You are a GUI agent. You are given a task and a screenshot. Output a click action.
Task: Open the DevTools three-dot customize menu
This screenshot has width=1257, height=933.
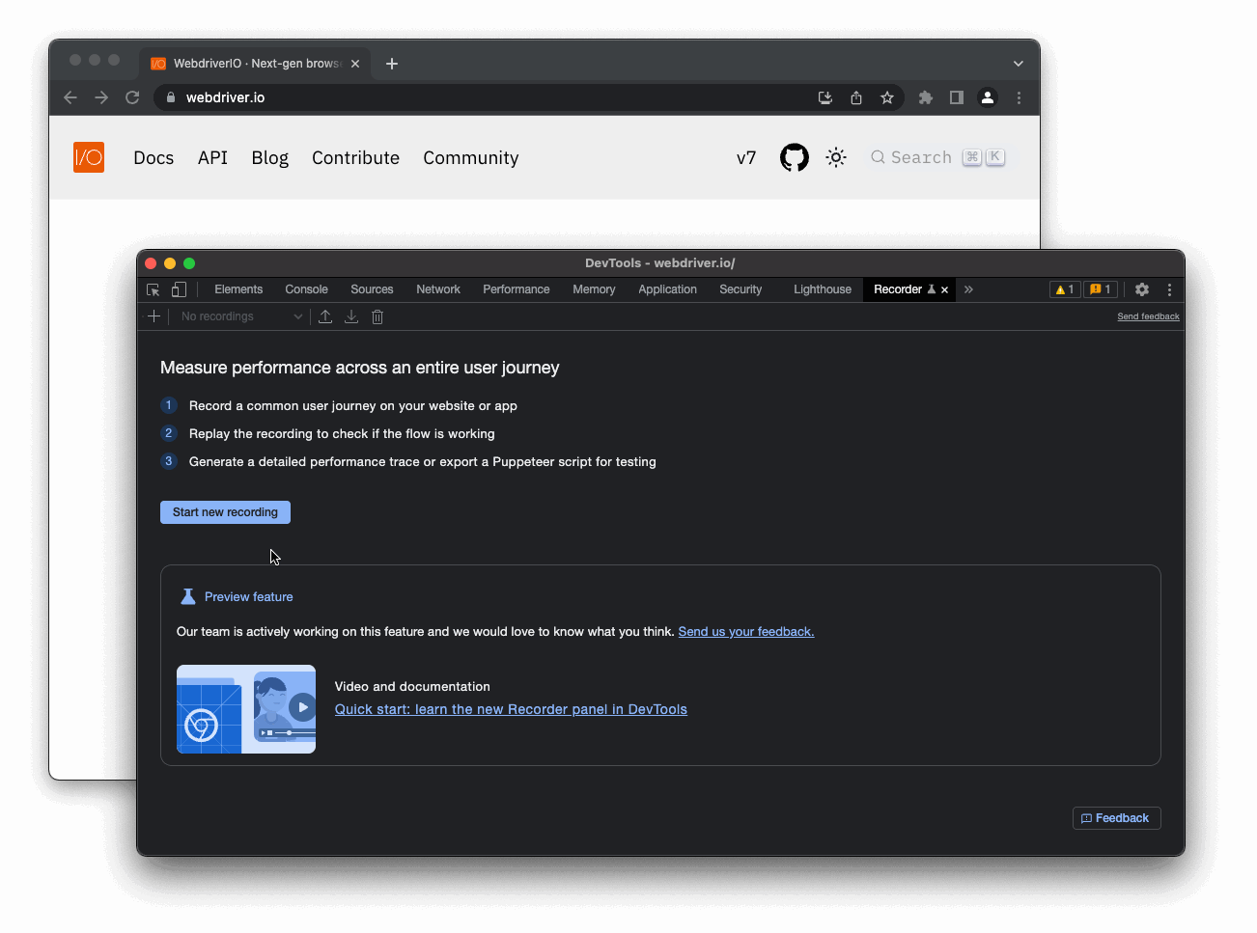pos(1169,289)
